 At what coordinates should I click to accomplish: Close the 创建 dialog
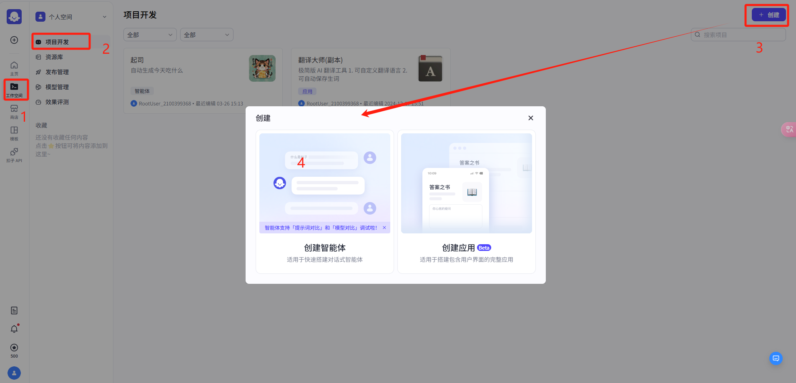[x=530, y=118]
